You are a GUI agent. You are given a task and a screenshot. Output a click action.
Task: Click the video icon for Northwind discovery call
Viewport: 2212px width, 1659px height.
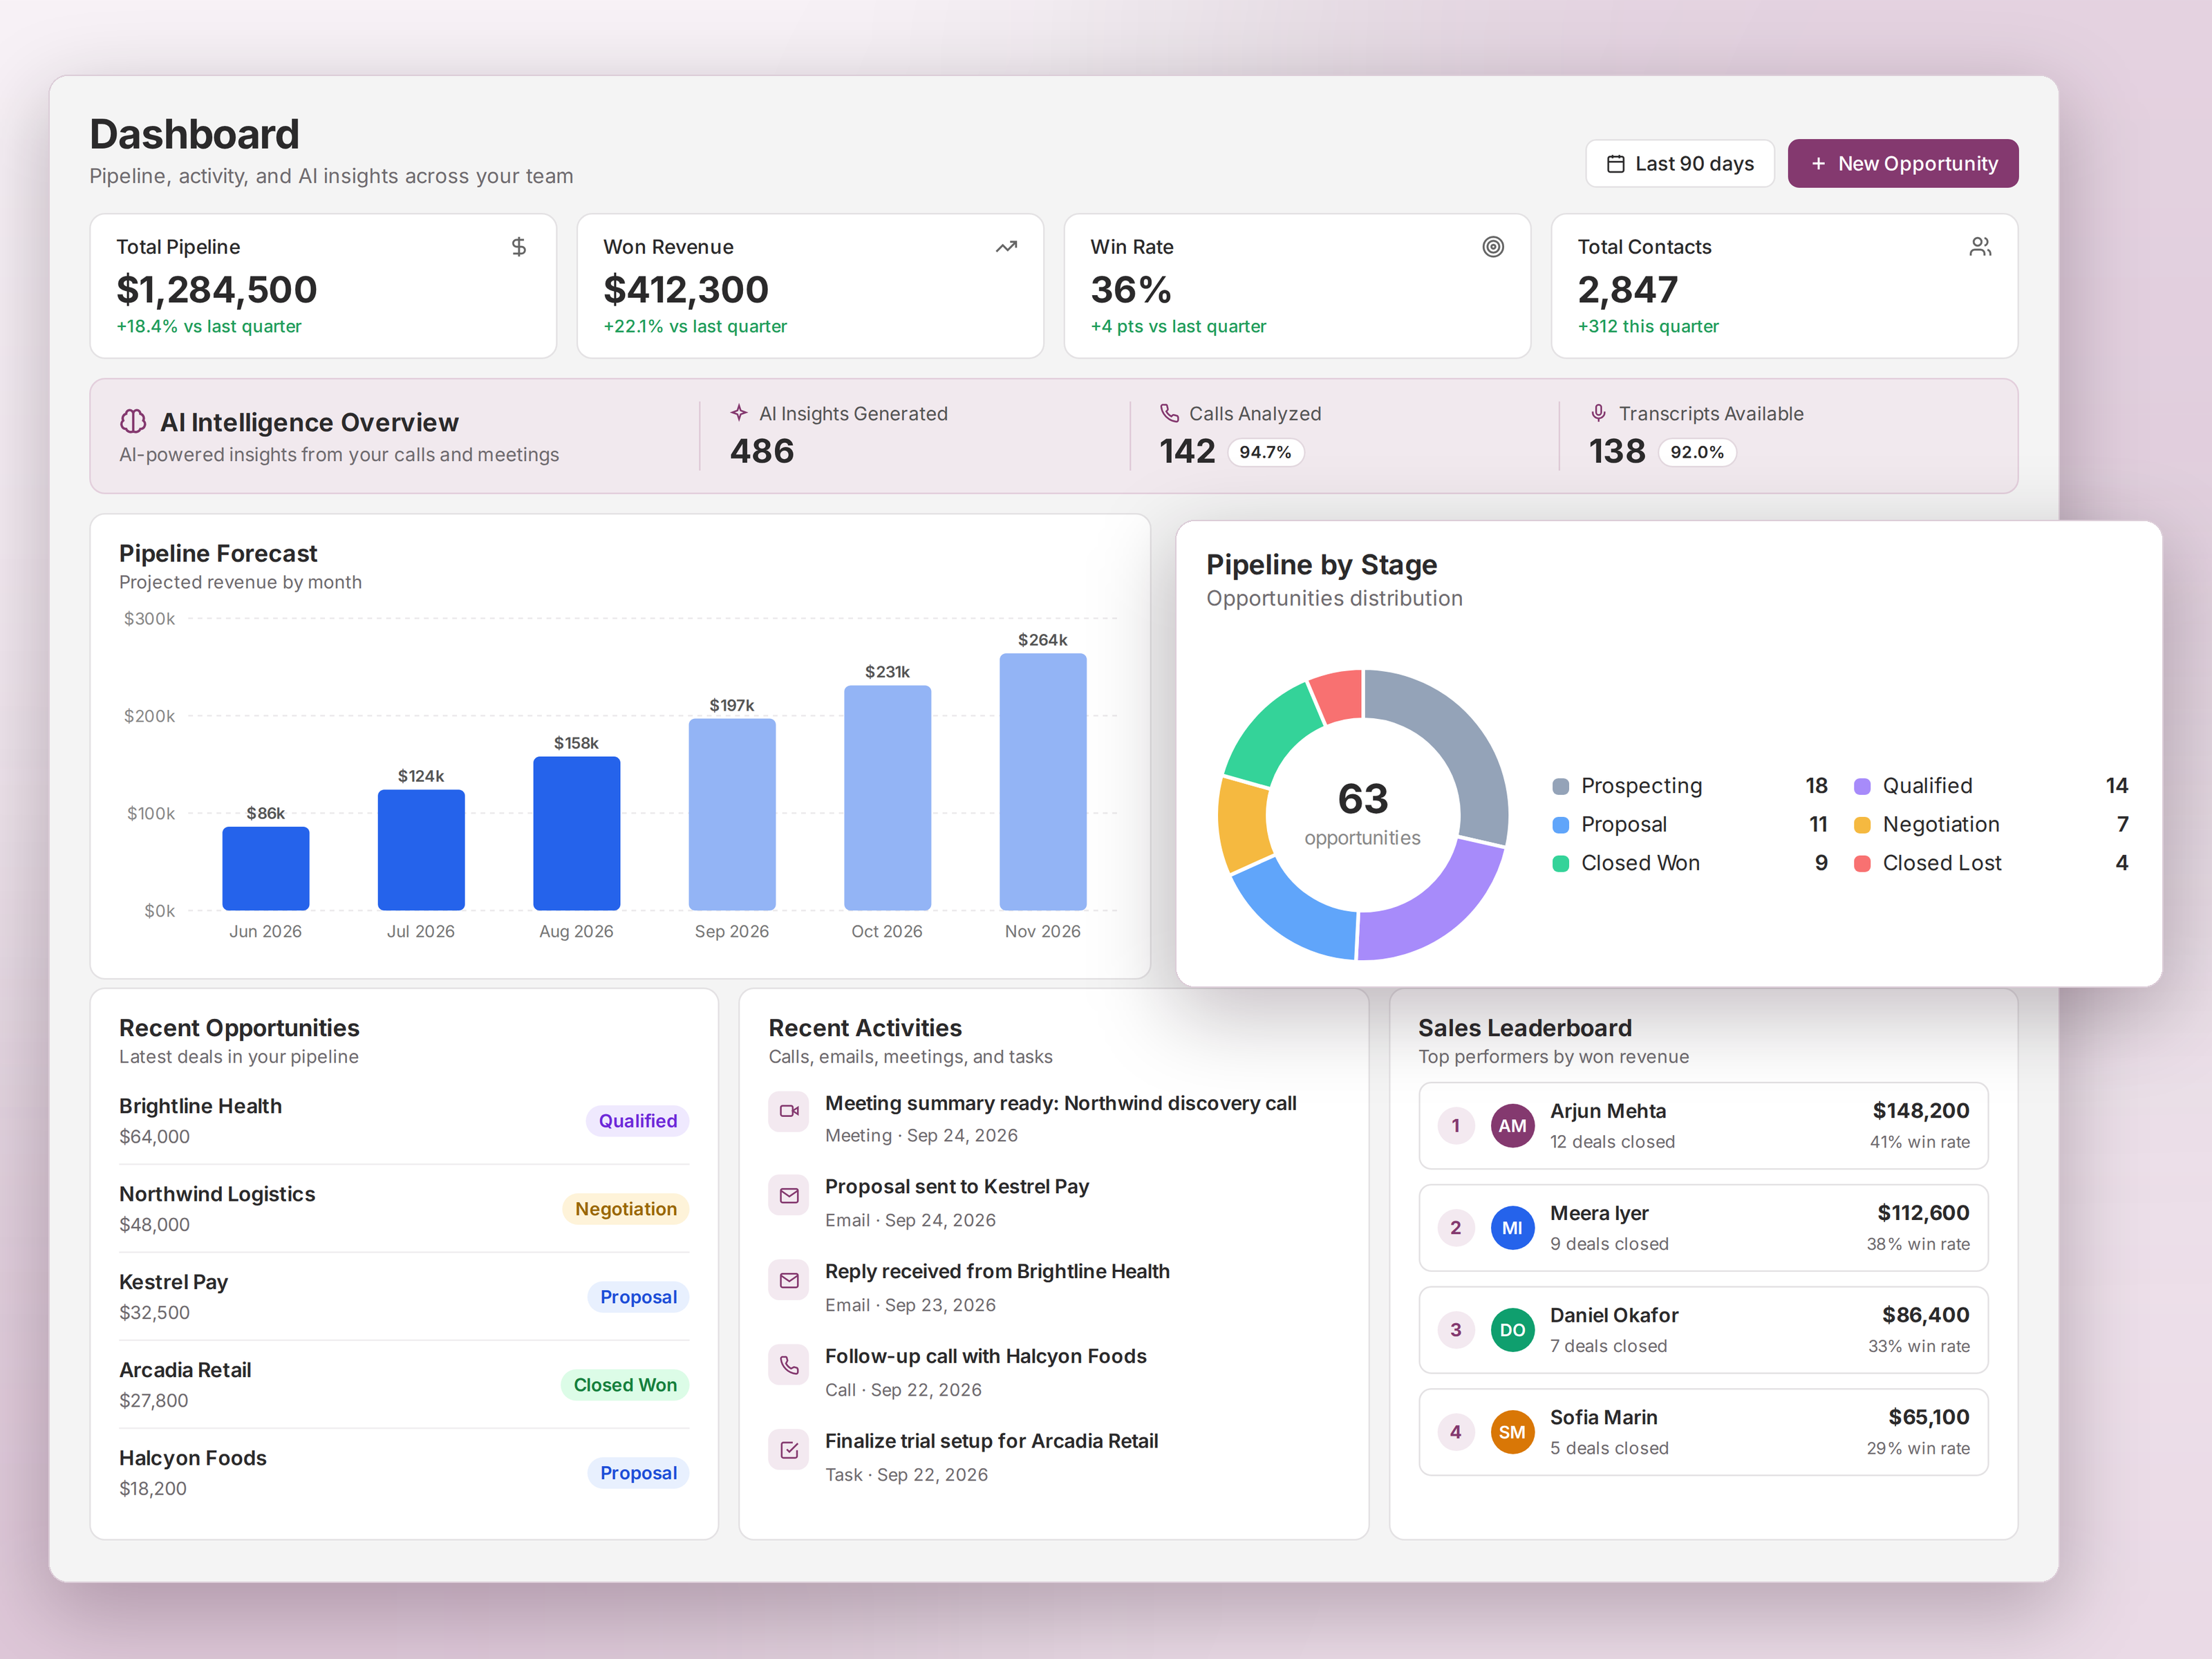tap(789, 1111)
